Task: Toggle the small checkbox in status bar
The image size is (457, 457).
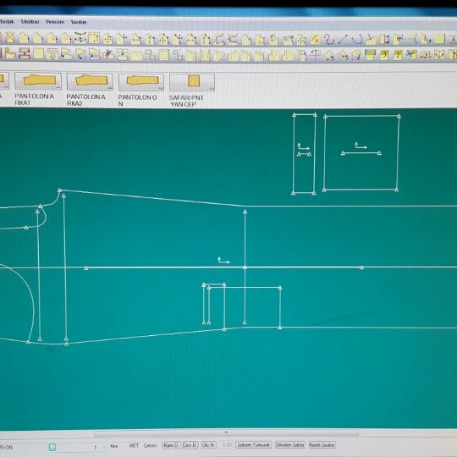Action: (52, 447)
